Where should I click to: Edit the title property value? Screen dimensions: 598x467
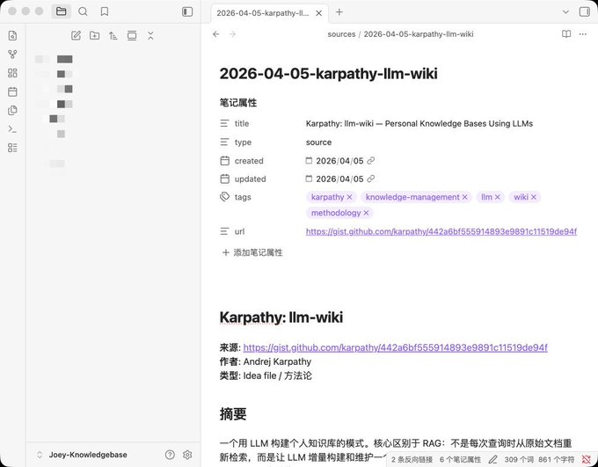(x=419, y=123)
